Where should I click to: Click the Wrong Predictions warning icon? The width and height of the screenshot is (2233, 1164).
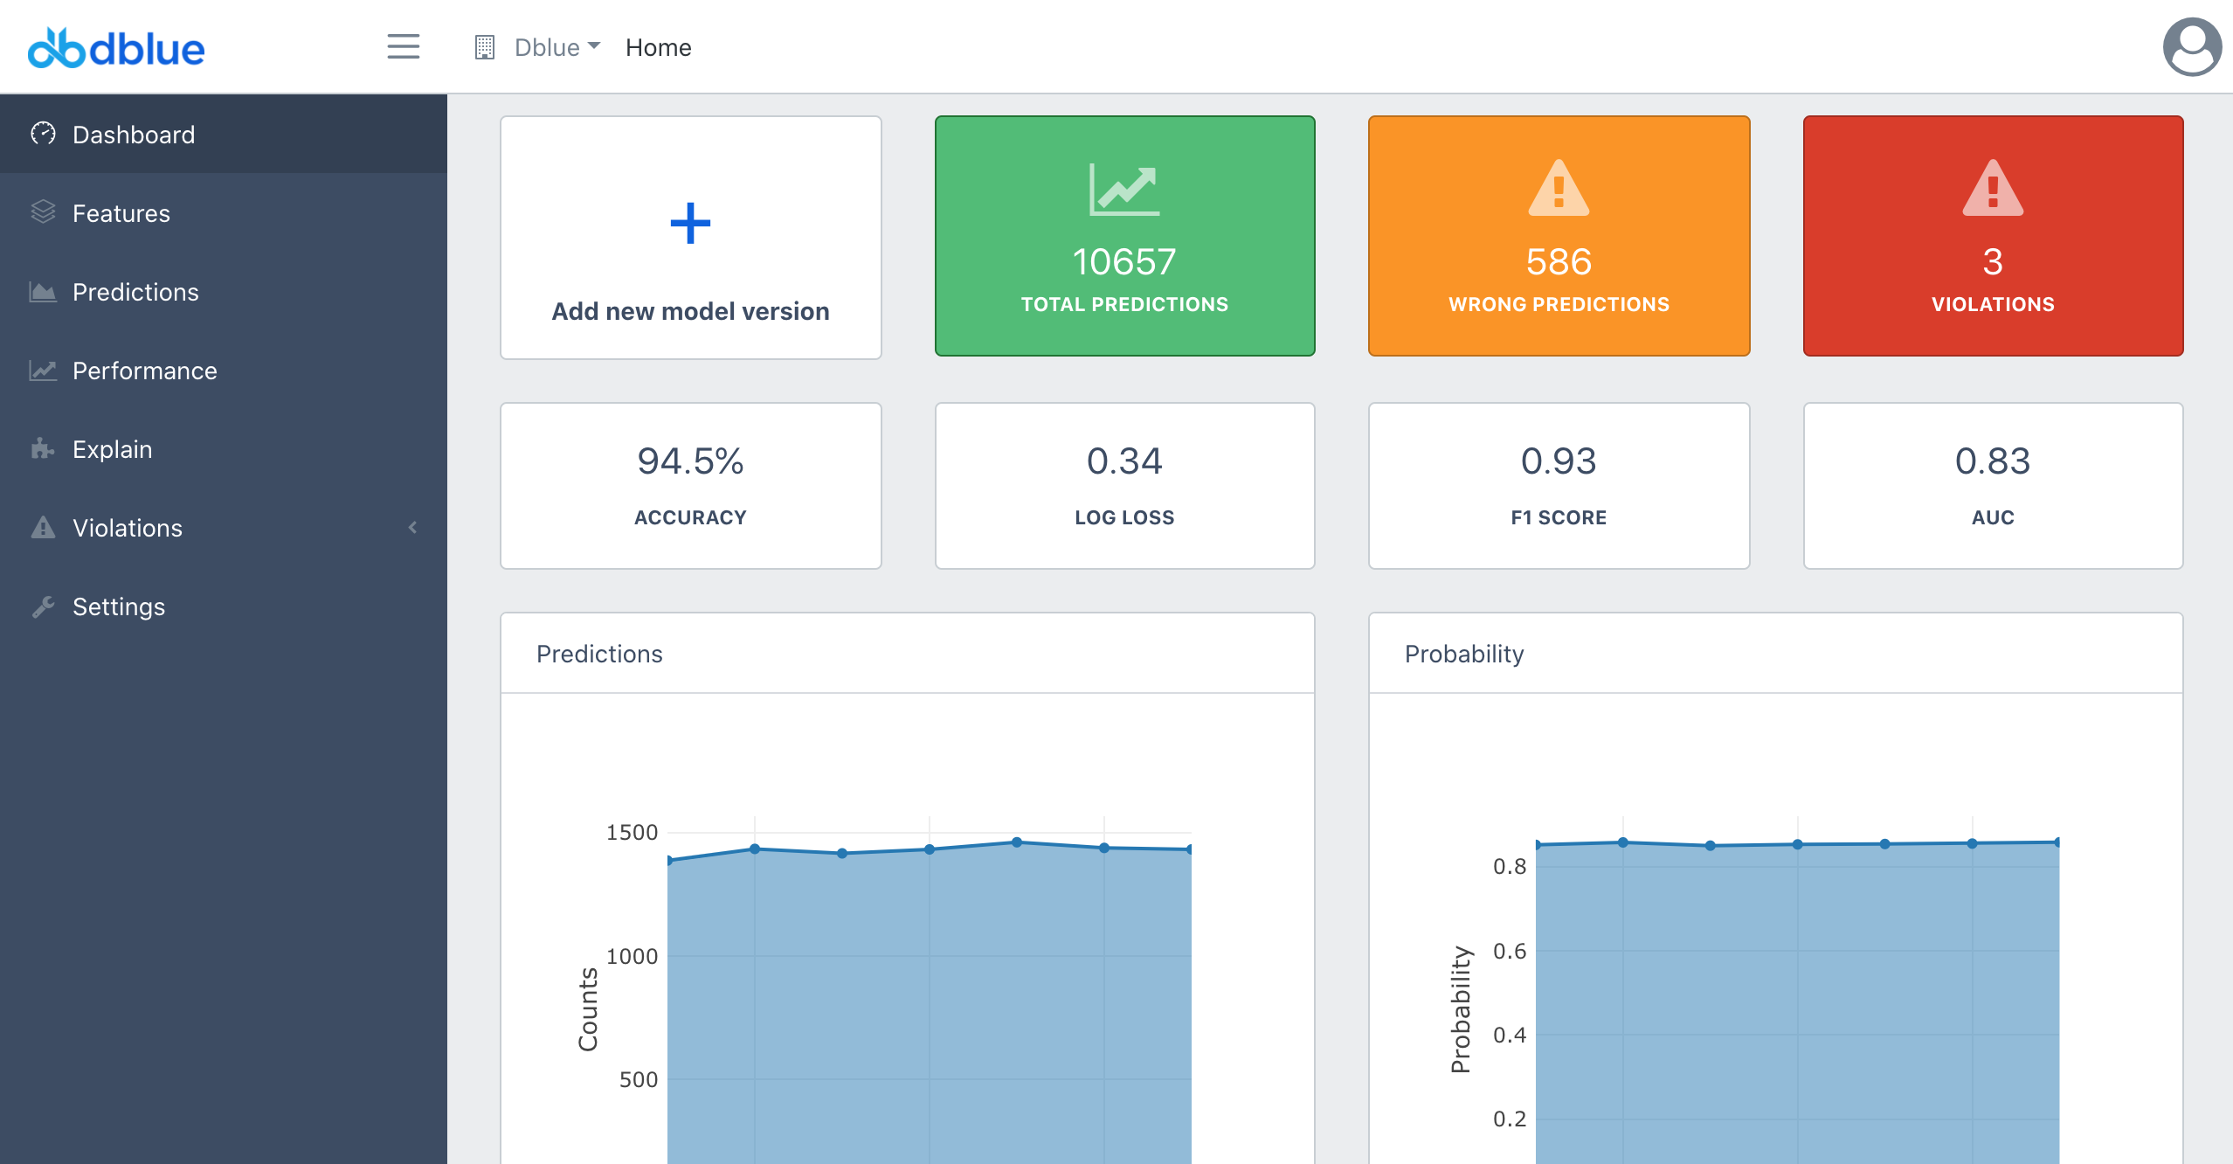pyautogui.click(x=1559, y=189)
